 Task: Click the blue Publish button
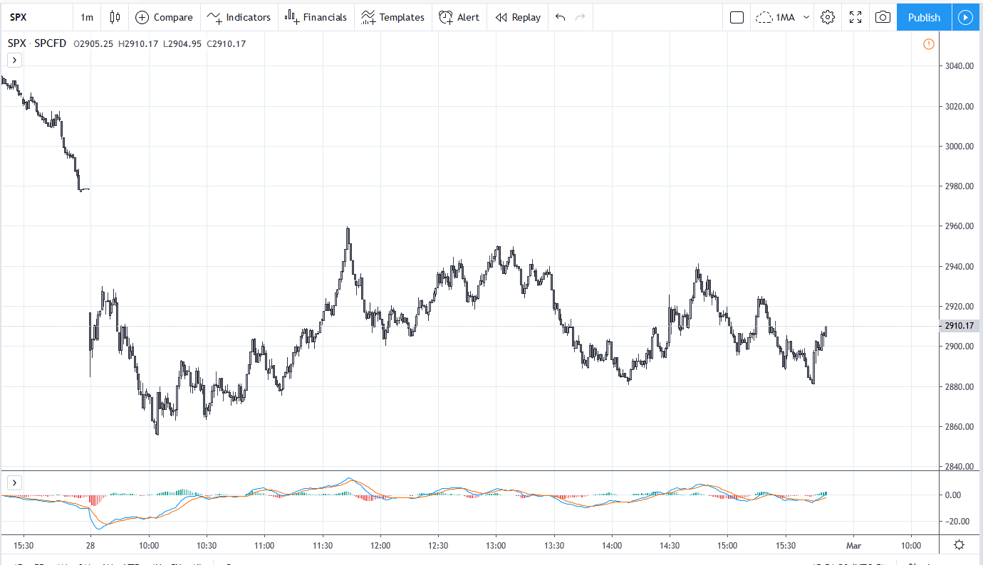point(924,17)
